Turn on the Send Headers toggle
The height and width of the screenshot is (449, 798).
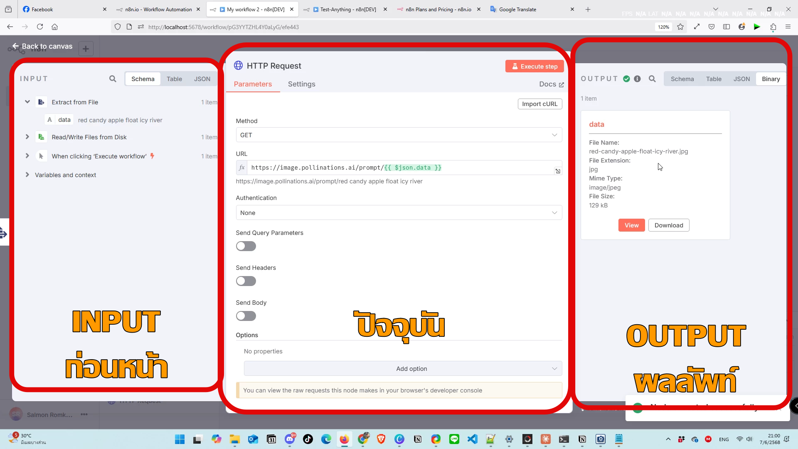[246, 281]
